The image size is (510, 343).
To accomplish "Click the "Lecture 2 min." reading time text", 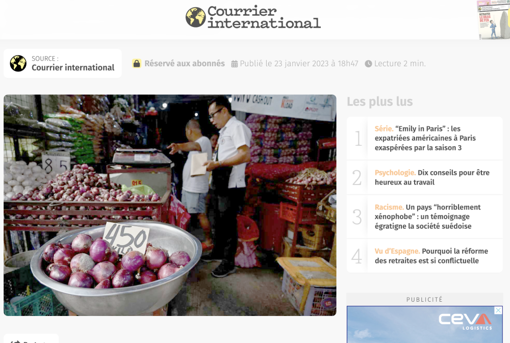I will (400, 64).
